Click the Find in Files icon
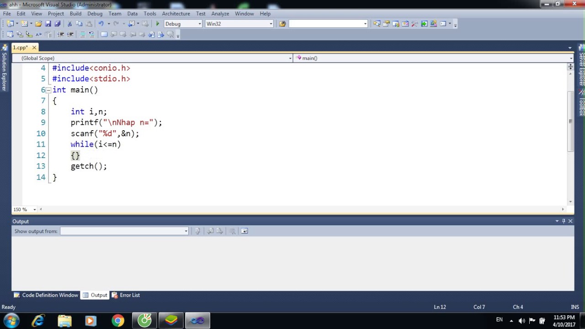The width and height of the screenshot is (585, 329). [282, 24]
